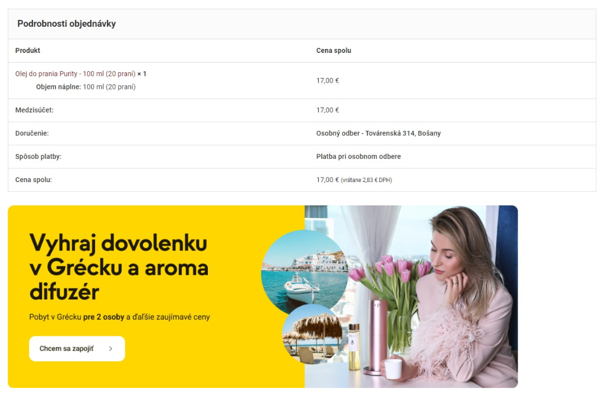Click the Produkt column header
This screenshot has height=396, width=604.
(x=28, y=51)
